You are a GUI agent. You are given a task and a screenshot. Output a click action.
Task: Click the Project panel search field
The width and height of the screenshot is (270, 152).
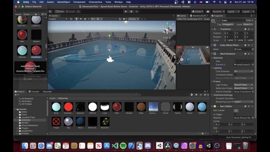[164, 95]
